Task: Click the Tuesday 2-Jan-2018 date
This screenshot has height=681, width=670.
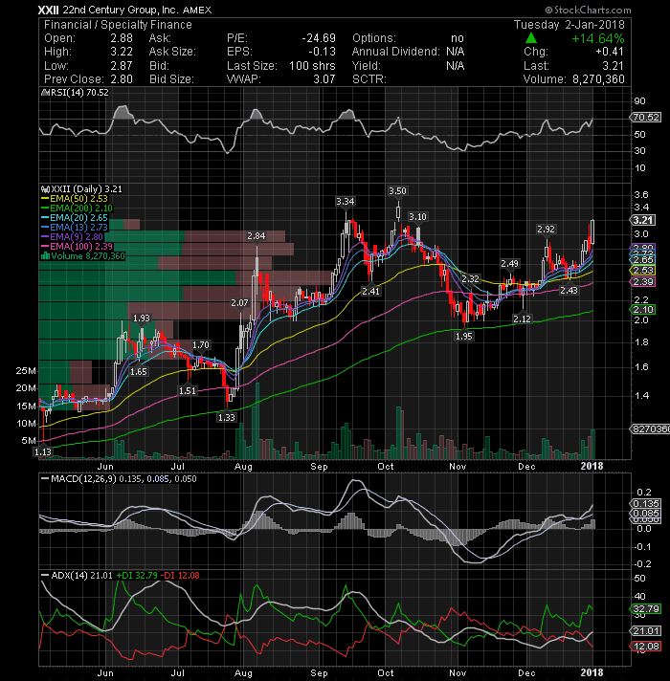Action: pyautogui.click(x=569, y=25)
